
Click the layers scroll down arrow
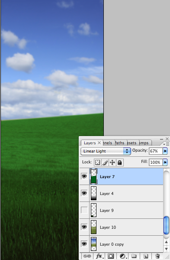[166, 249]
